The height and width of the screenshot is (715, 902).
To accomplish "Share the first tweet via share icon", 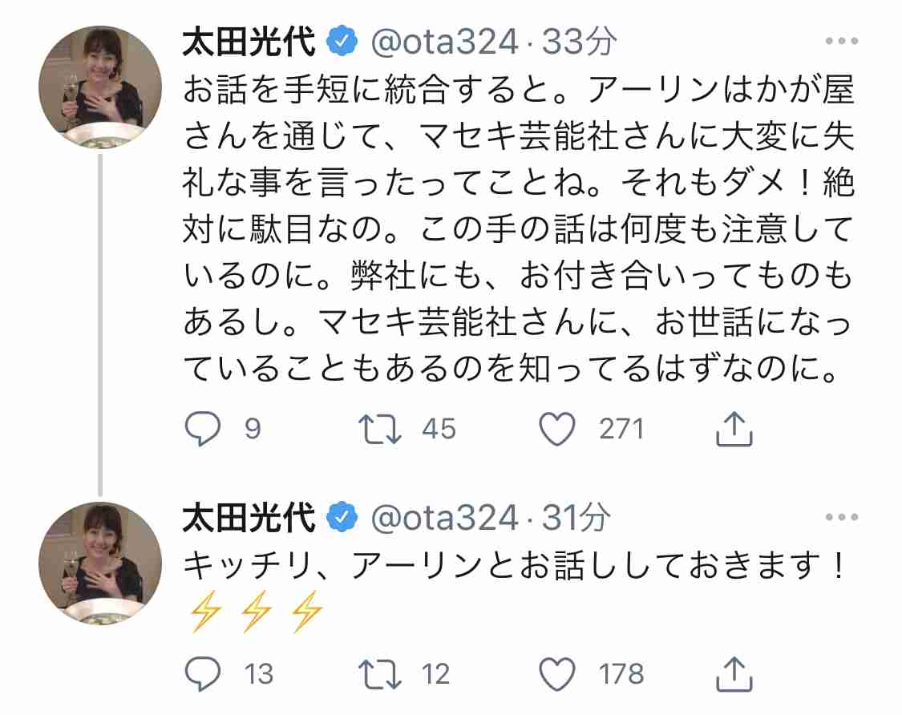I will point(734,429).
